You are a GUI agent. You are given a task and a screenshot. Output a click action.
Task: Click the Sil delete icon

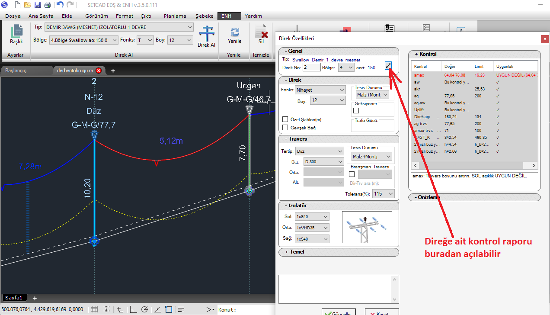[x=261, y=32]
